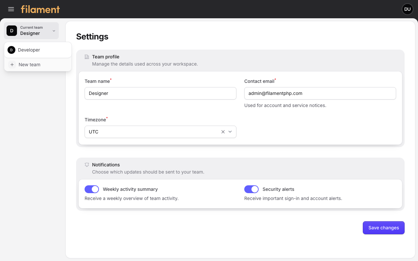Switch to the Developer team

38,50
